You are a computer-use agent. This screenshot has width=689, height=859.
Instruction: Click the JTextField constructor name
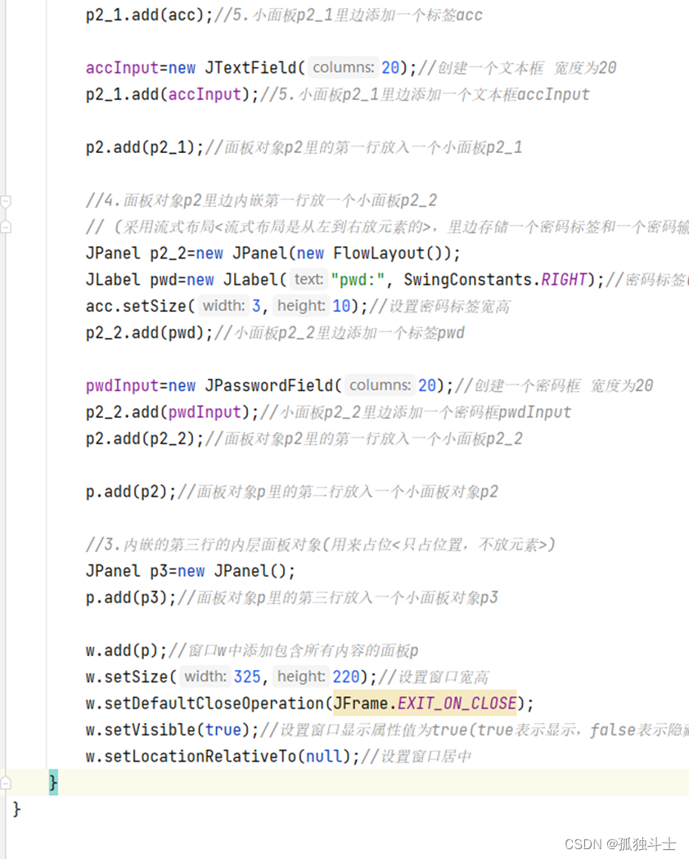click(250, 67)
